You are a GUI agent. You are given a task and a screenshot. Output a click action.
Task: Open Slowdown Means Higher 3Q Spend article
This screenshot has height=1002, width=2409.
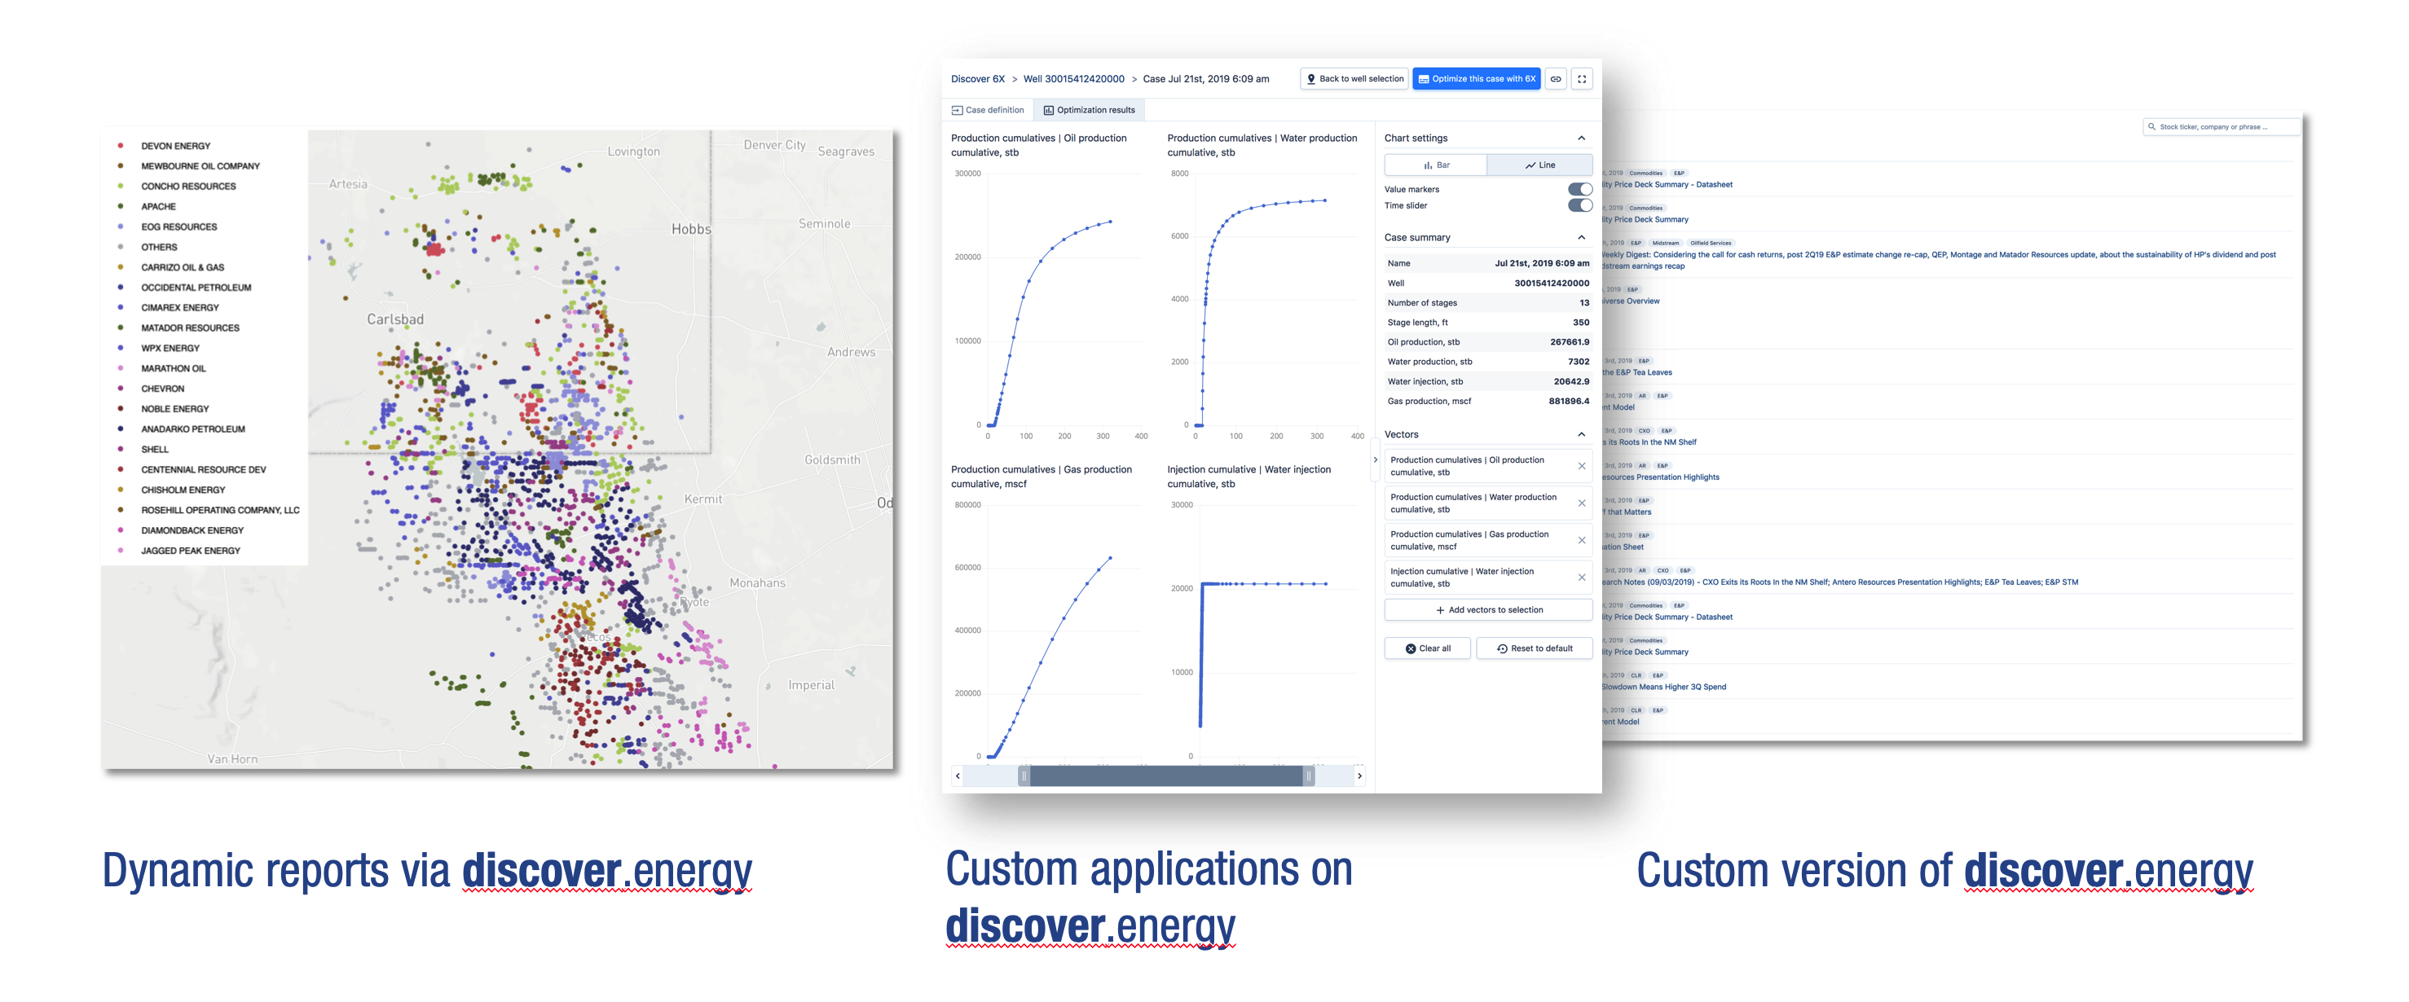(x=1663, y=687)
